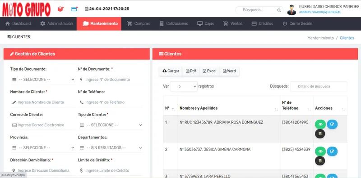The width and height of the screenshot is (361, 178).
Task: Click the Clientes breadcrumb link
Action: [x=347, y=38]
